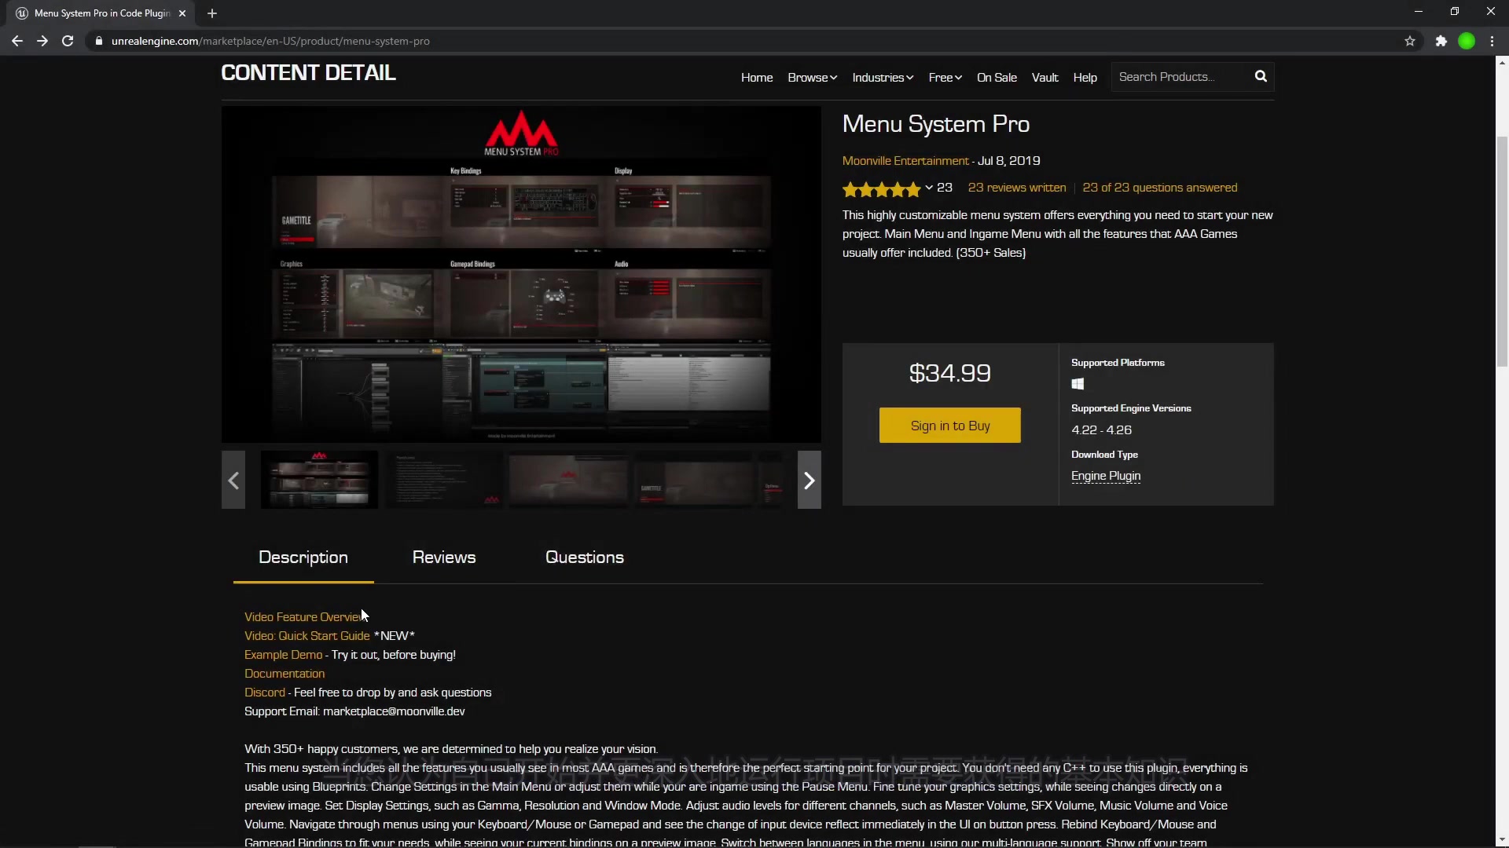Open the Free dropdown menu

tap(944, 77)
